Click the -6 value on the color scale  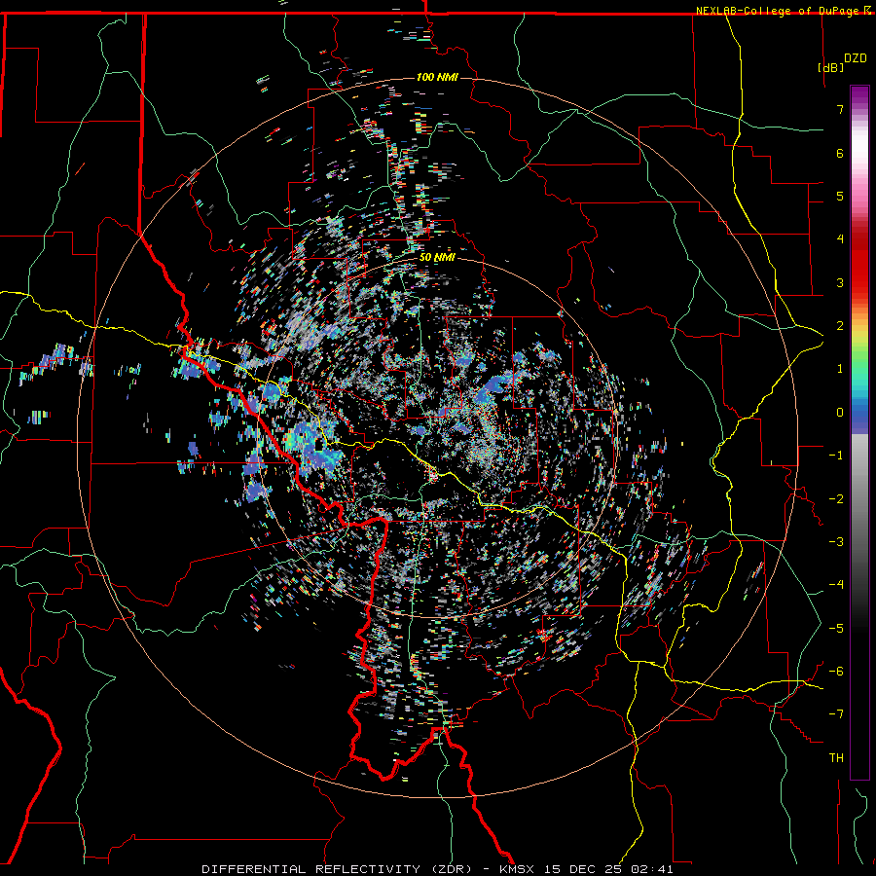[x=836, y=672]
